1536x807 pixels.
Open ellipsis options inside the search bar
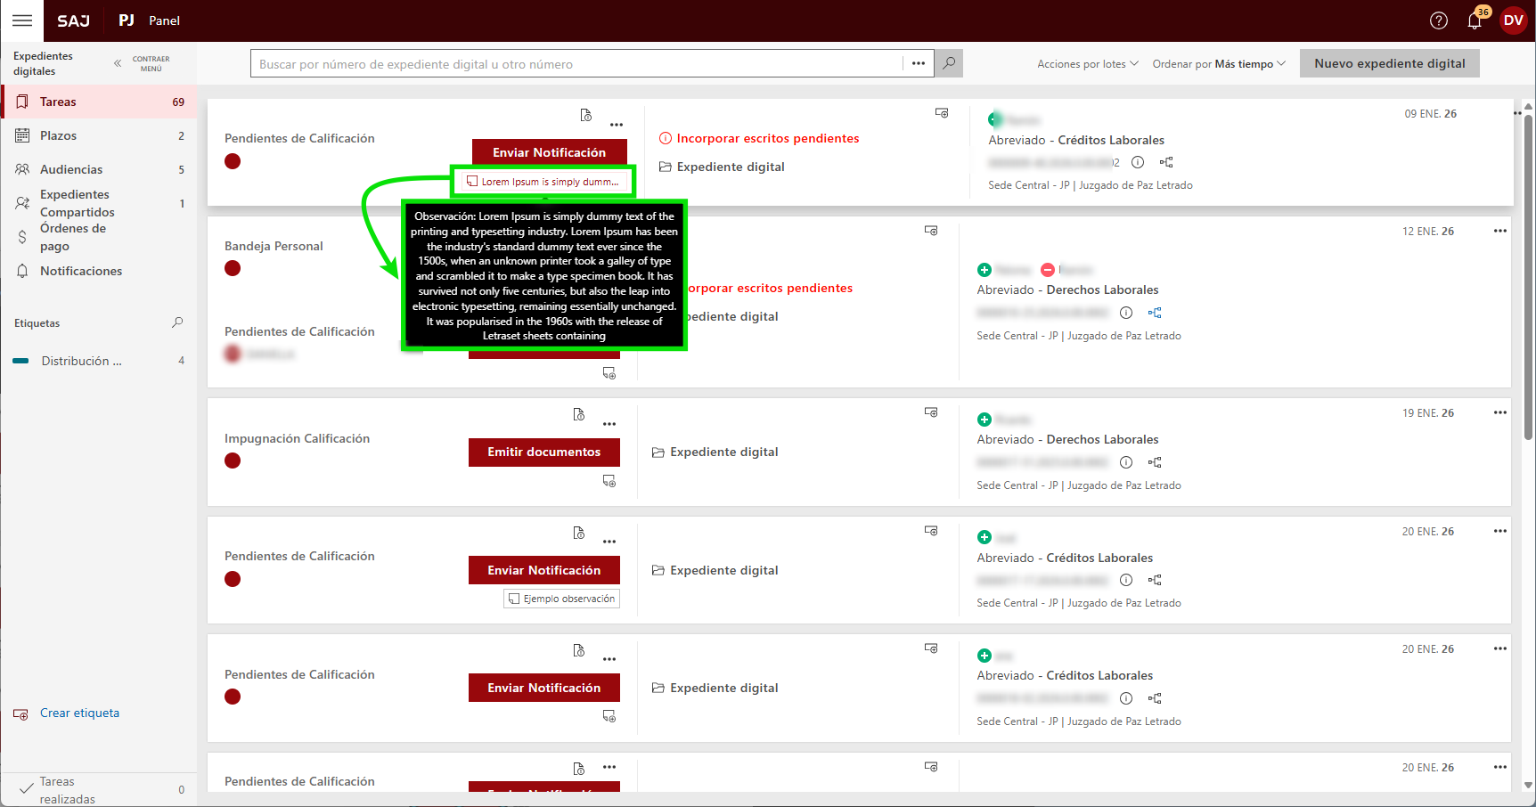tap(918, 63)
